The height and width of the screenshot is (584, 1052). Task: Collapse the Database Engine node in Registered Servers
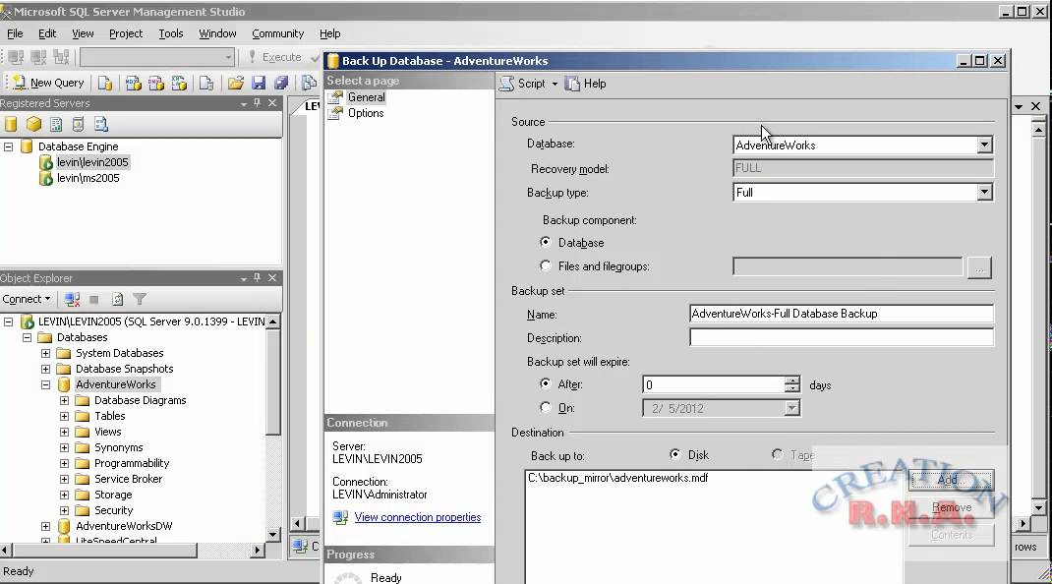(8, 146)
